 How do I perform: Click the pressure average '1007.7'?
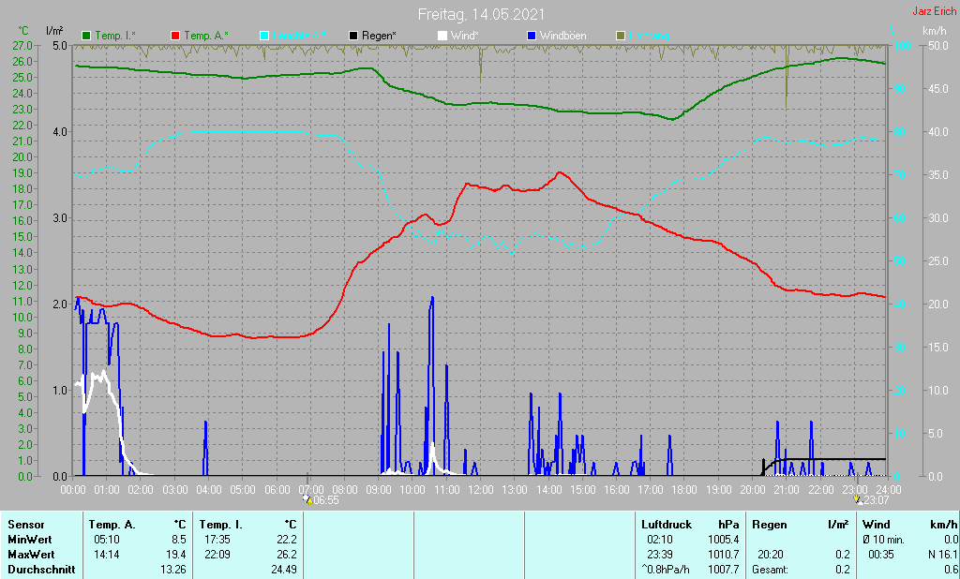[x=723, y=570]
